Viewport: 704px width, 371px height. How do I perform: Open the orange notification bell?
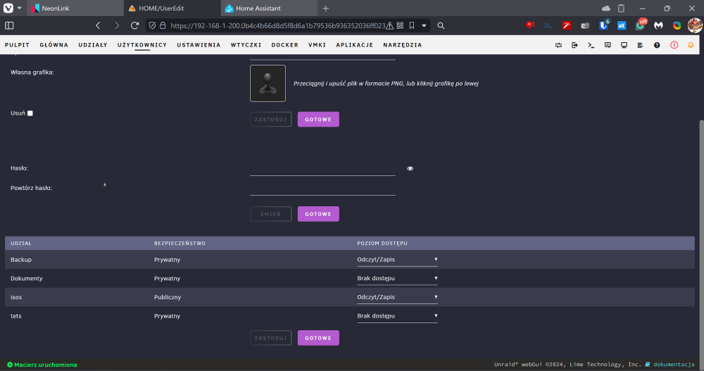coord(691,45)
